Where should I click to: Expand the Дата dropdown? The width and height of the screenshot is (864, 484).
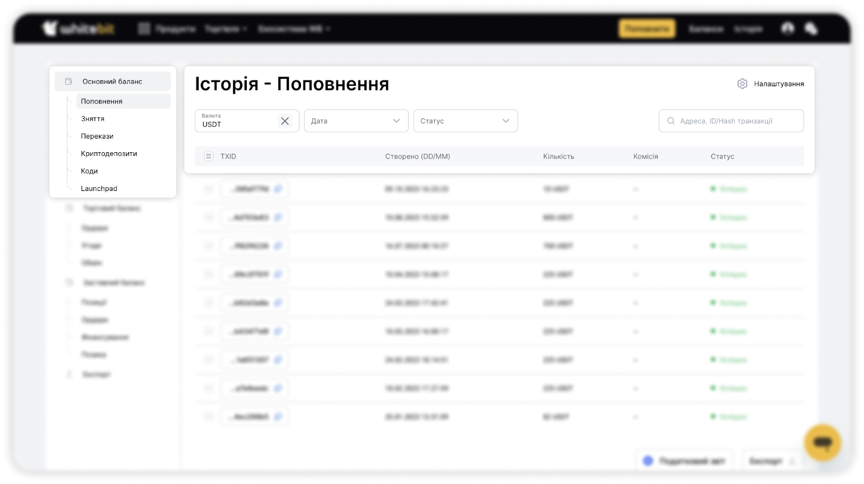click(x=356, y=121)
